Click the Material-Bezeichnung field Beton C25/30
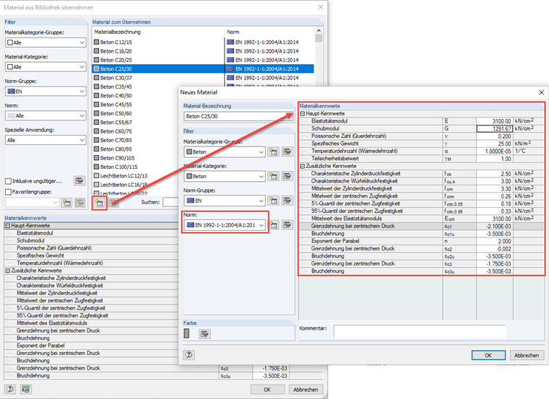Viewport: 549px width, 399px height. coord(238,116)
